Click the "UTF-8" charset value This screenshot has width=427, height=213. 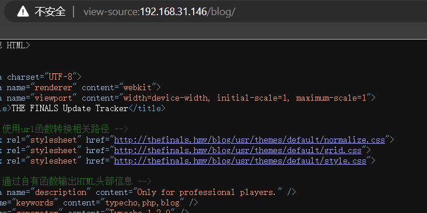61,77
